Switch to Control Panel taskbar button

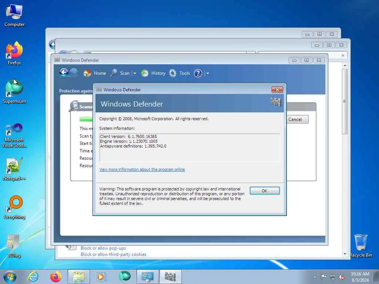(148, 277)
